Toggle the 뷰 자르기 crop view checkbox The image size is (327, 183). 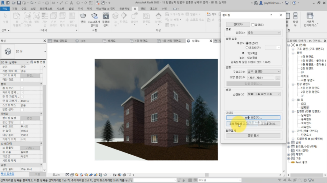pos(22,88)
